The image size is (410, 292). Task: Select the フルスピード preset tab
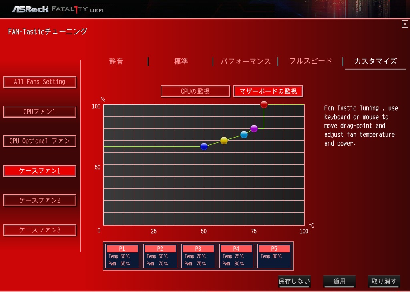click(x=311, y=61)
